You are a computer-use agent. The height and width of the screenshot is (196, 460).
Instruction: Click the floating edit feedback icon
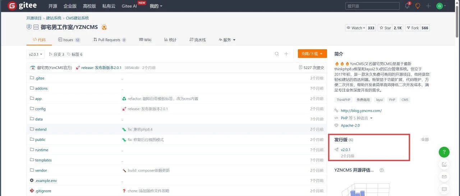click(444, 164)
